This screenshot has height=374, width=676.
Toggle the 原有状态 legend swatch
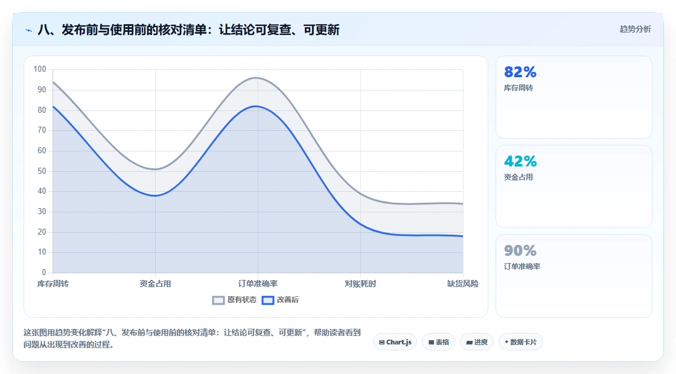(218, 300)
